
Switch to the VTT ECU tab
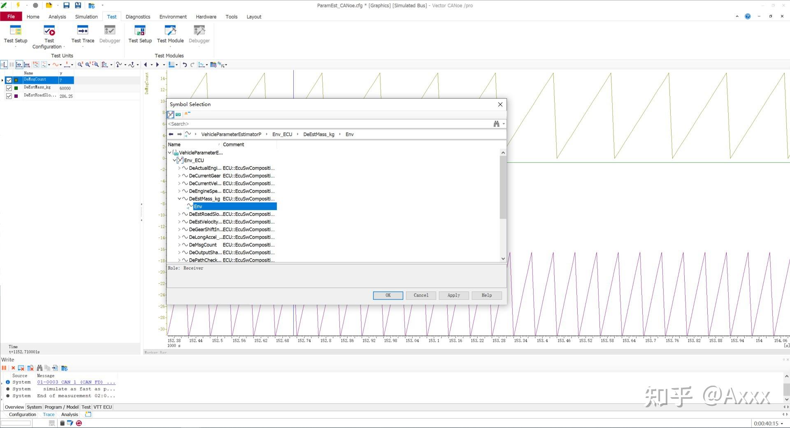coord(102,407)
